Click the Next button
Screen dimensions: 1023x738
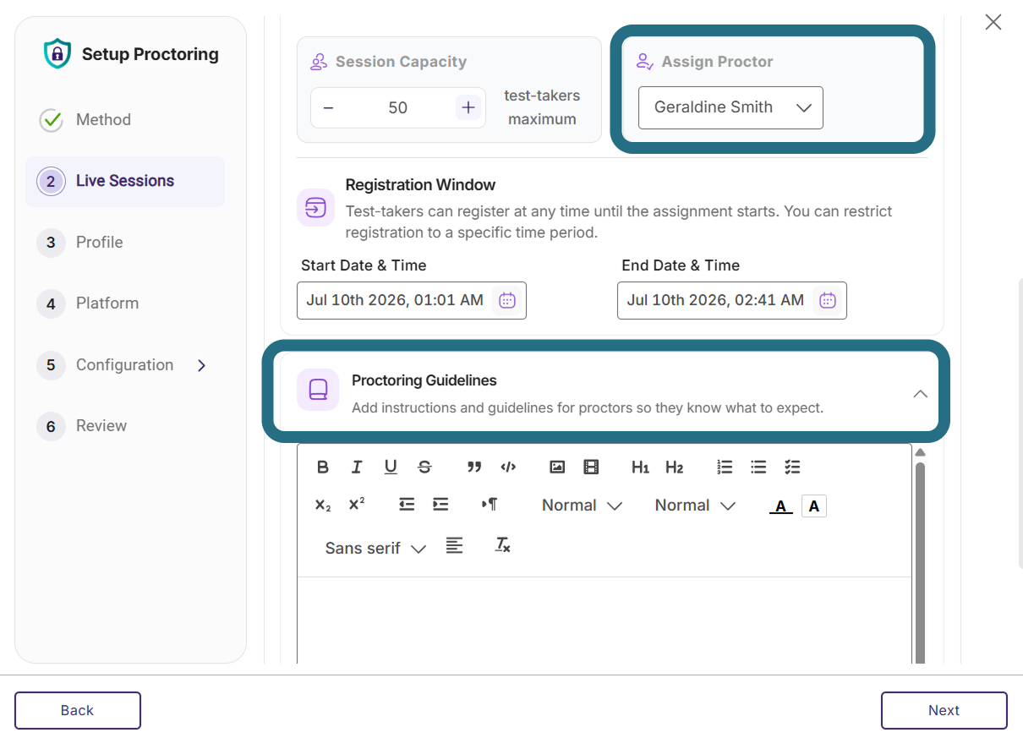(944, 711)
